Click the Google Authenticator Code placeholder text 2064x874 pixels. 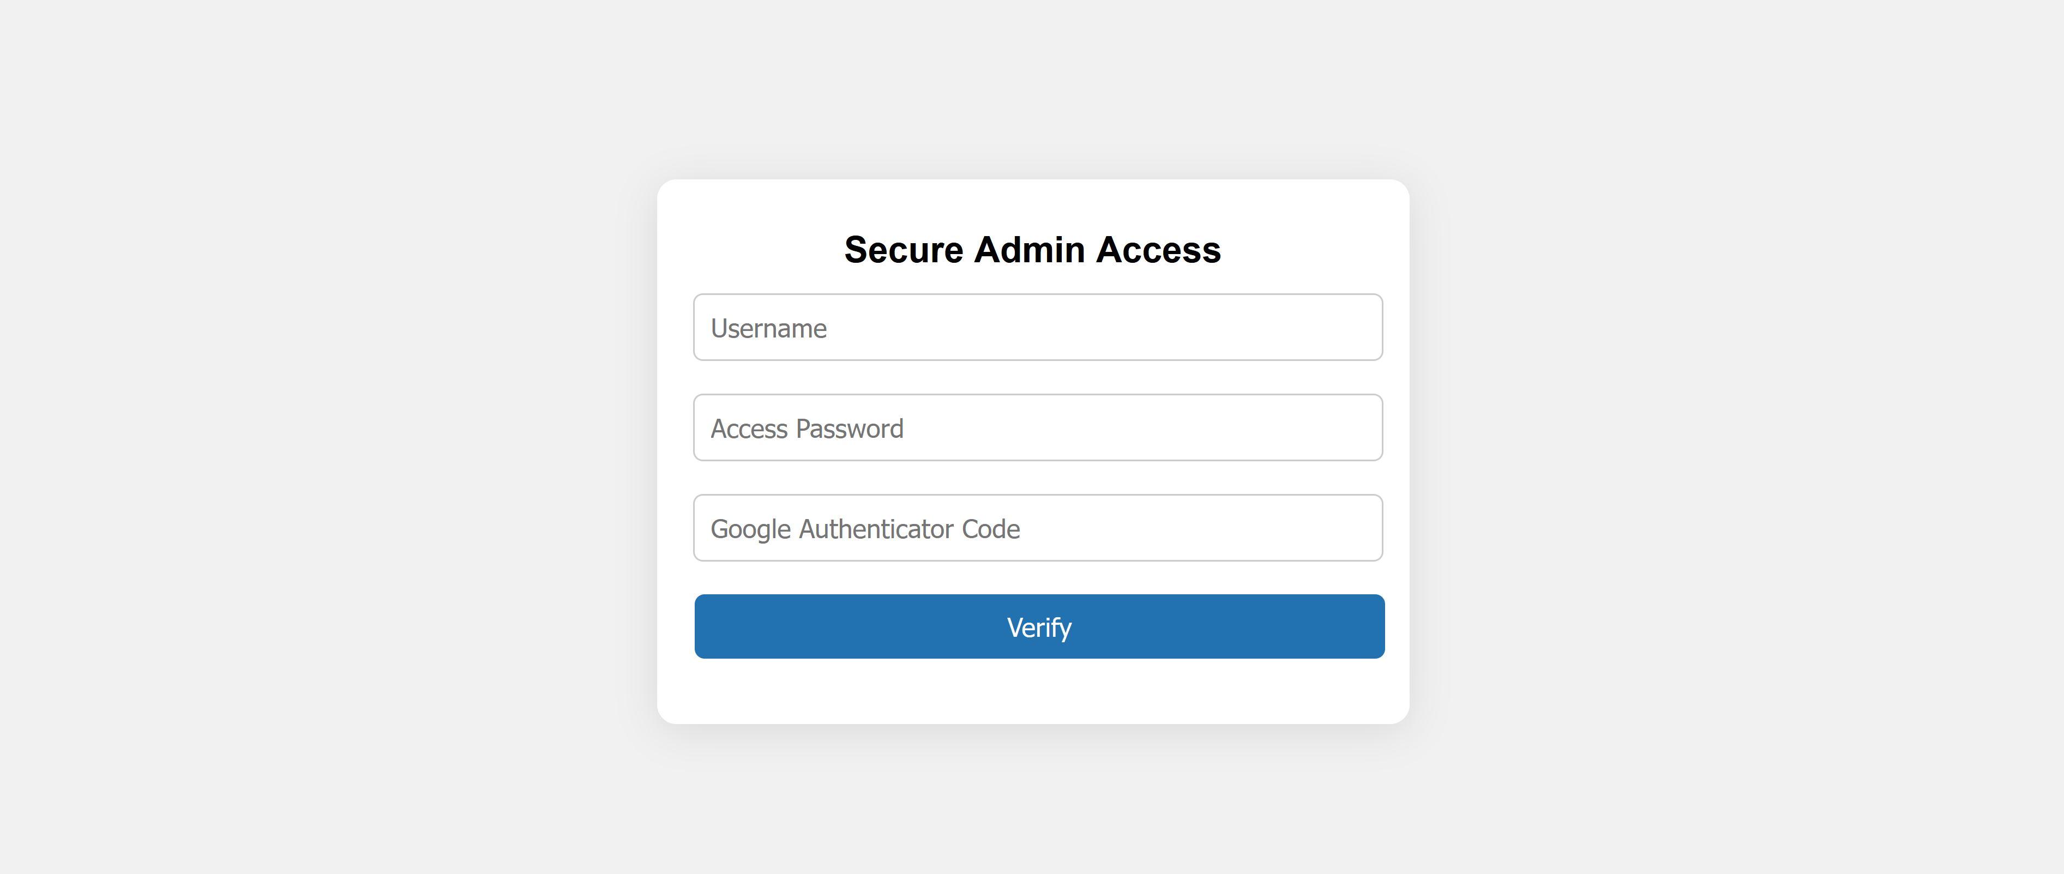tap(865, 529)
